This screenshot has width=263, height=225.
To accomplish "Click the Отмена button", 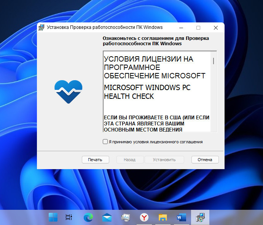I will (205, 160).
